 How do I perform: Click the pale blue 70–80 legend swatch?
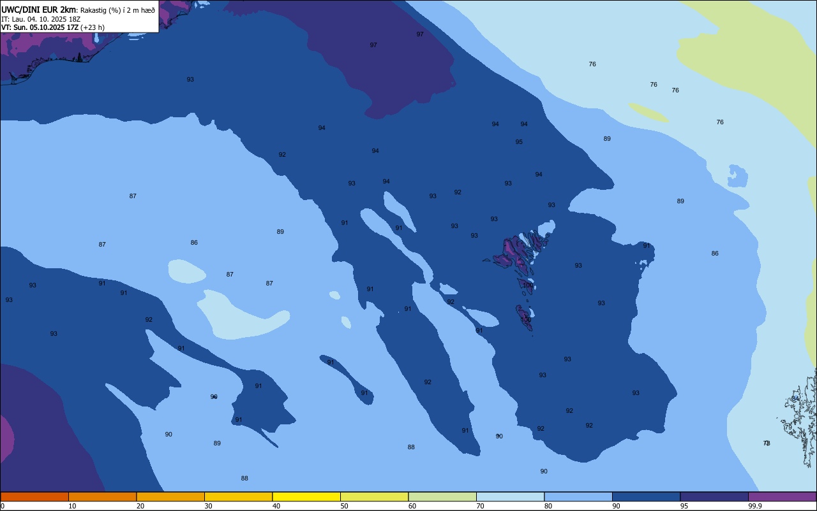pyautogui.click(x=510, y=496)
